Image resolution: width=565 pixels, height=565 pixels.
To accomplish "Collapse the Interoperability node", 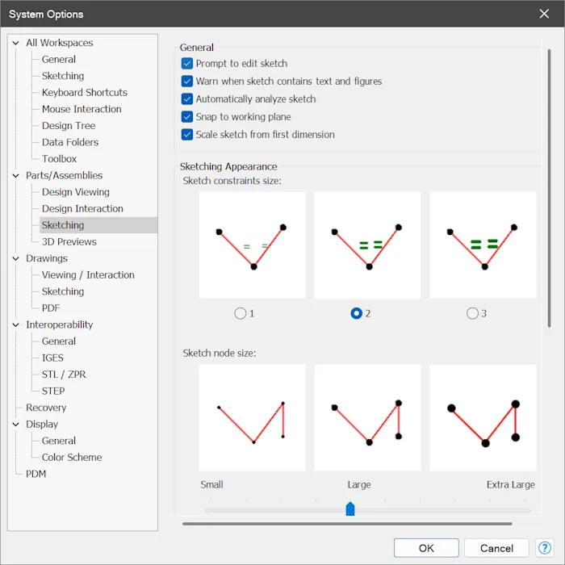I will (x=15, y=324).
